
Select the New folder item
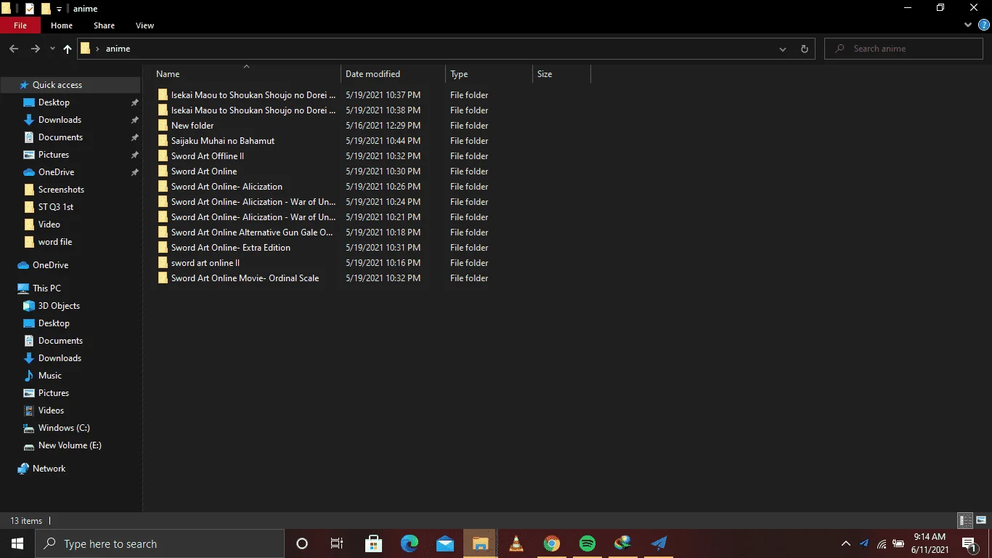pyautogui.click(x=192, y=126)
